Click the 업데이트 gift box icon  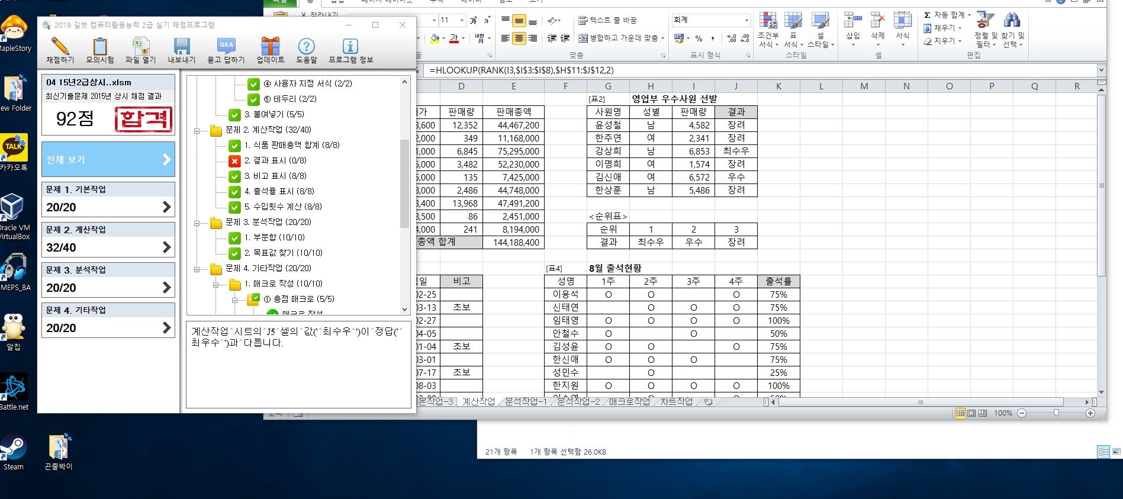tap(270, 50)
